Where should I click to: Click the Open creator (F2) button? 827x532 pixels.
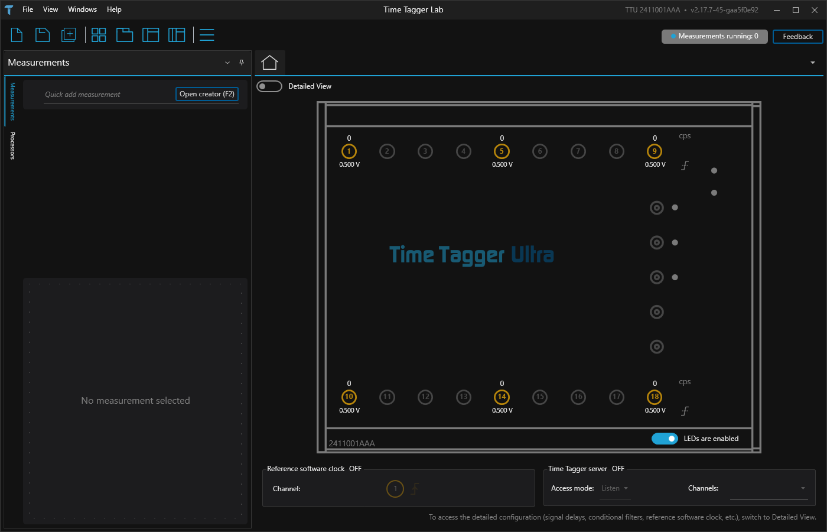[207, 94]
